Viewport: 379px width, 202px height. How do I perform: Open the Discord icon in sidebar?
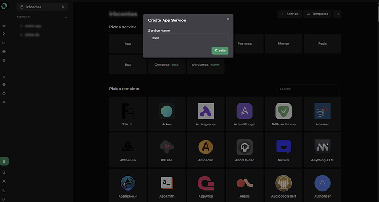click(x=4, y=84)
